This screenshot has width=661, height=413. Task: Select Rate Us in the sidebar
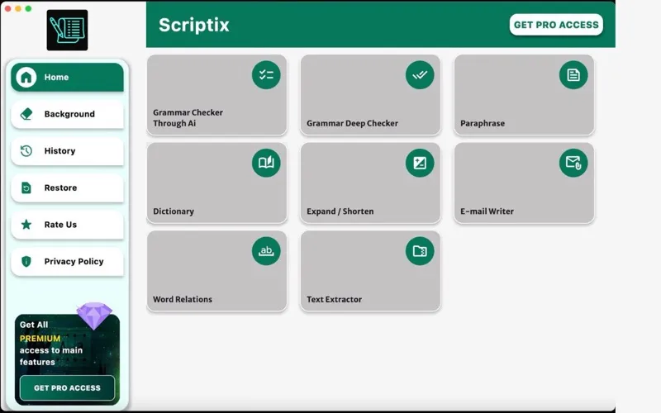point(68,224)
